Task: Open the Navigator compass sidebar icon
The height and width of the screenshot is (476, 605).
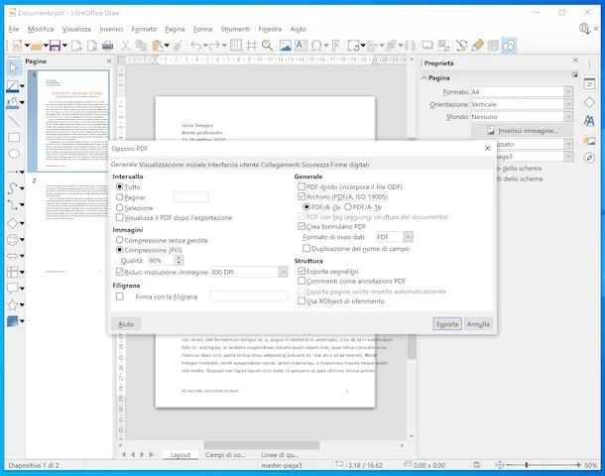Action: point(589,158)
